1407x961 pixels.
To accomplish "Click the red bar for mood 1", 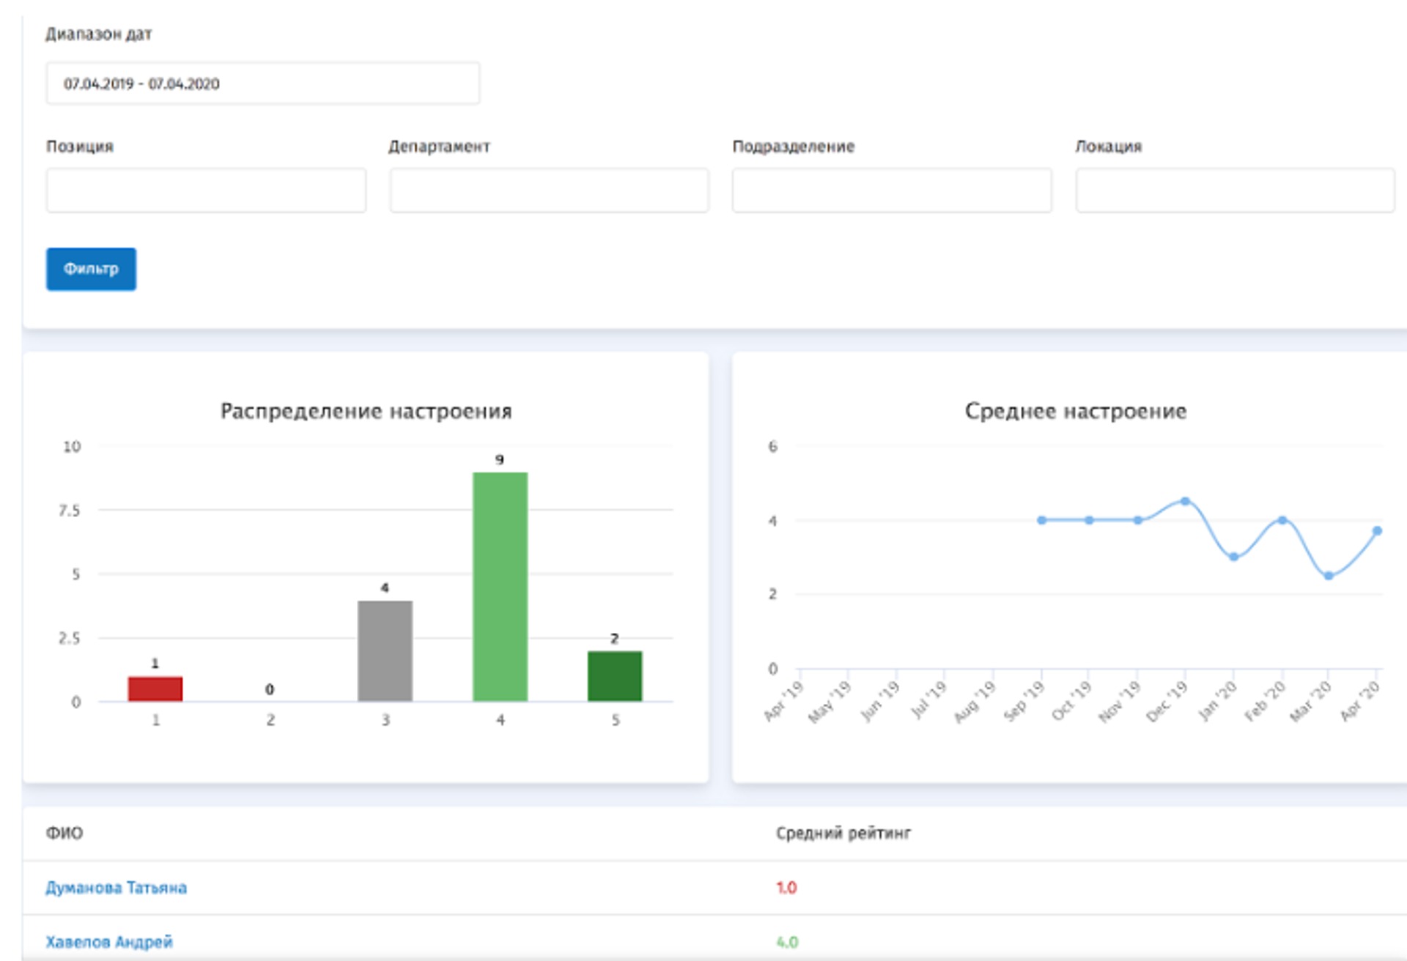I will (155, 689).
